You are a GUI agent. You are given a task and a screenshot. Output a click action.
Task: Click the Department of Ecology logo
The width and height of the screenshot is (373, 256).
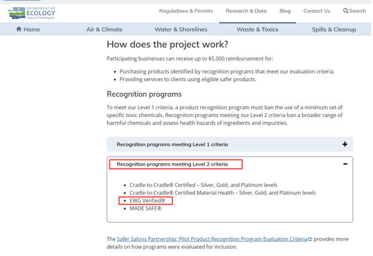coord(32,13)
